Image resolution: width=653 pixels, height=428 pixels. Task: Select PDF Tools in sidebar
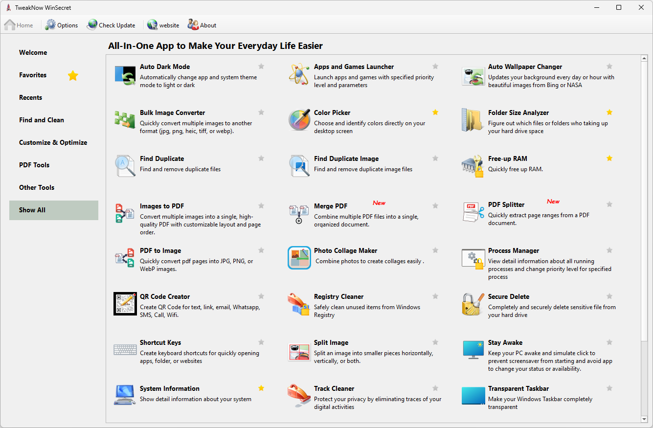pos(54,165)
